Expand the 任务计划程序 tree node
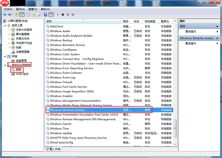The image size is (222, 158). [x=9, y=30]
